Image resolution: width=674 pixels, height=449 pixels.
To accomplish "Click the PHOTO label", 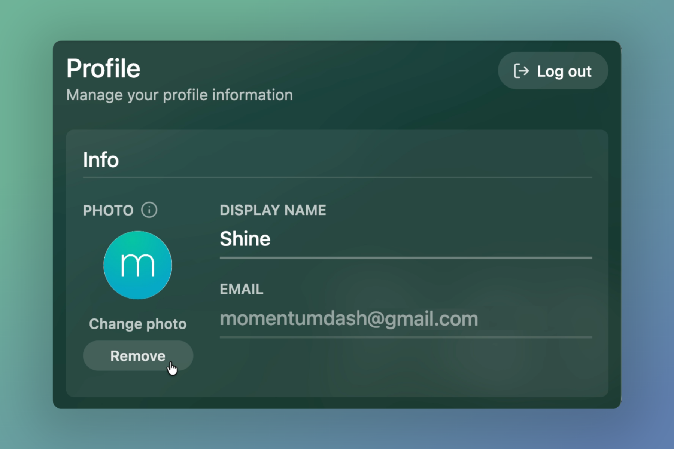I will click(x=108, y=210).
